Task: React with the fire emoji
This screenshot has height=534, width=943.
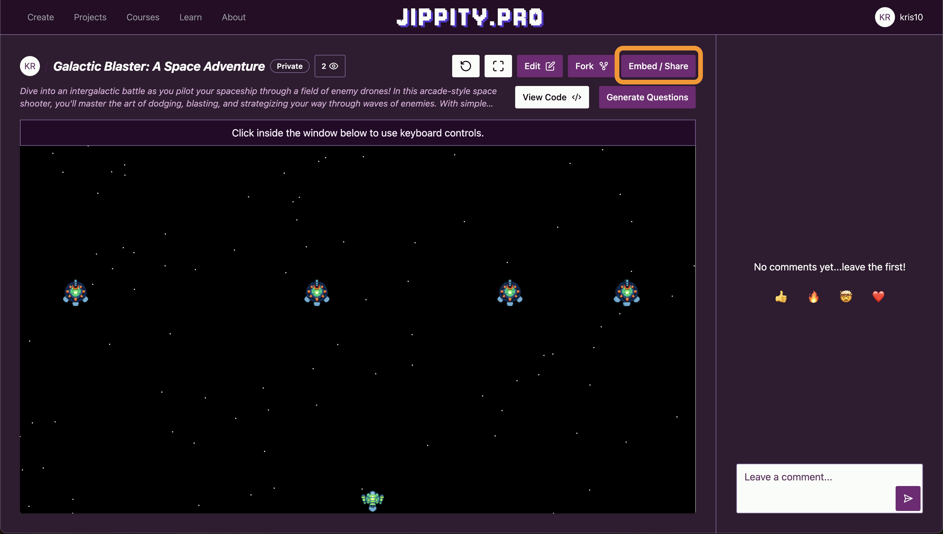Action: [x=813, y=296]
